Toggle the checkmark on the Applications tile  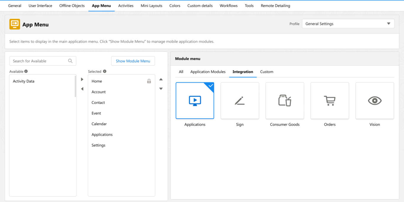click(211, 86)
